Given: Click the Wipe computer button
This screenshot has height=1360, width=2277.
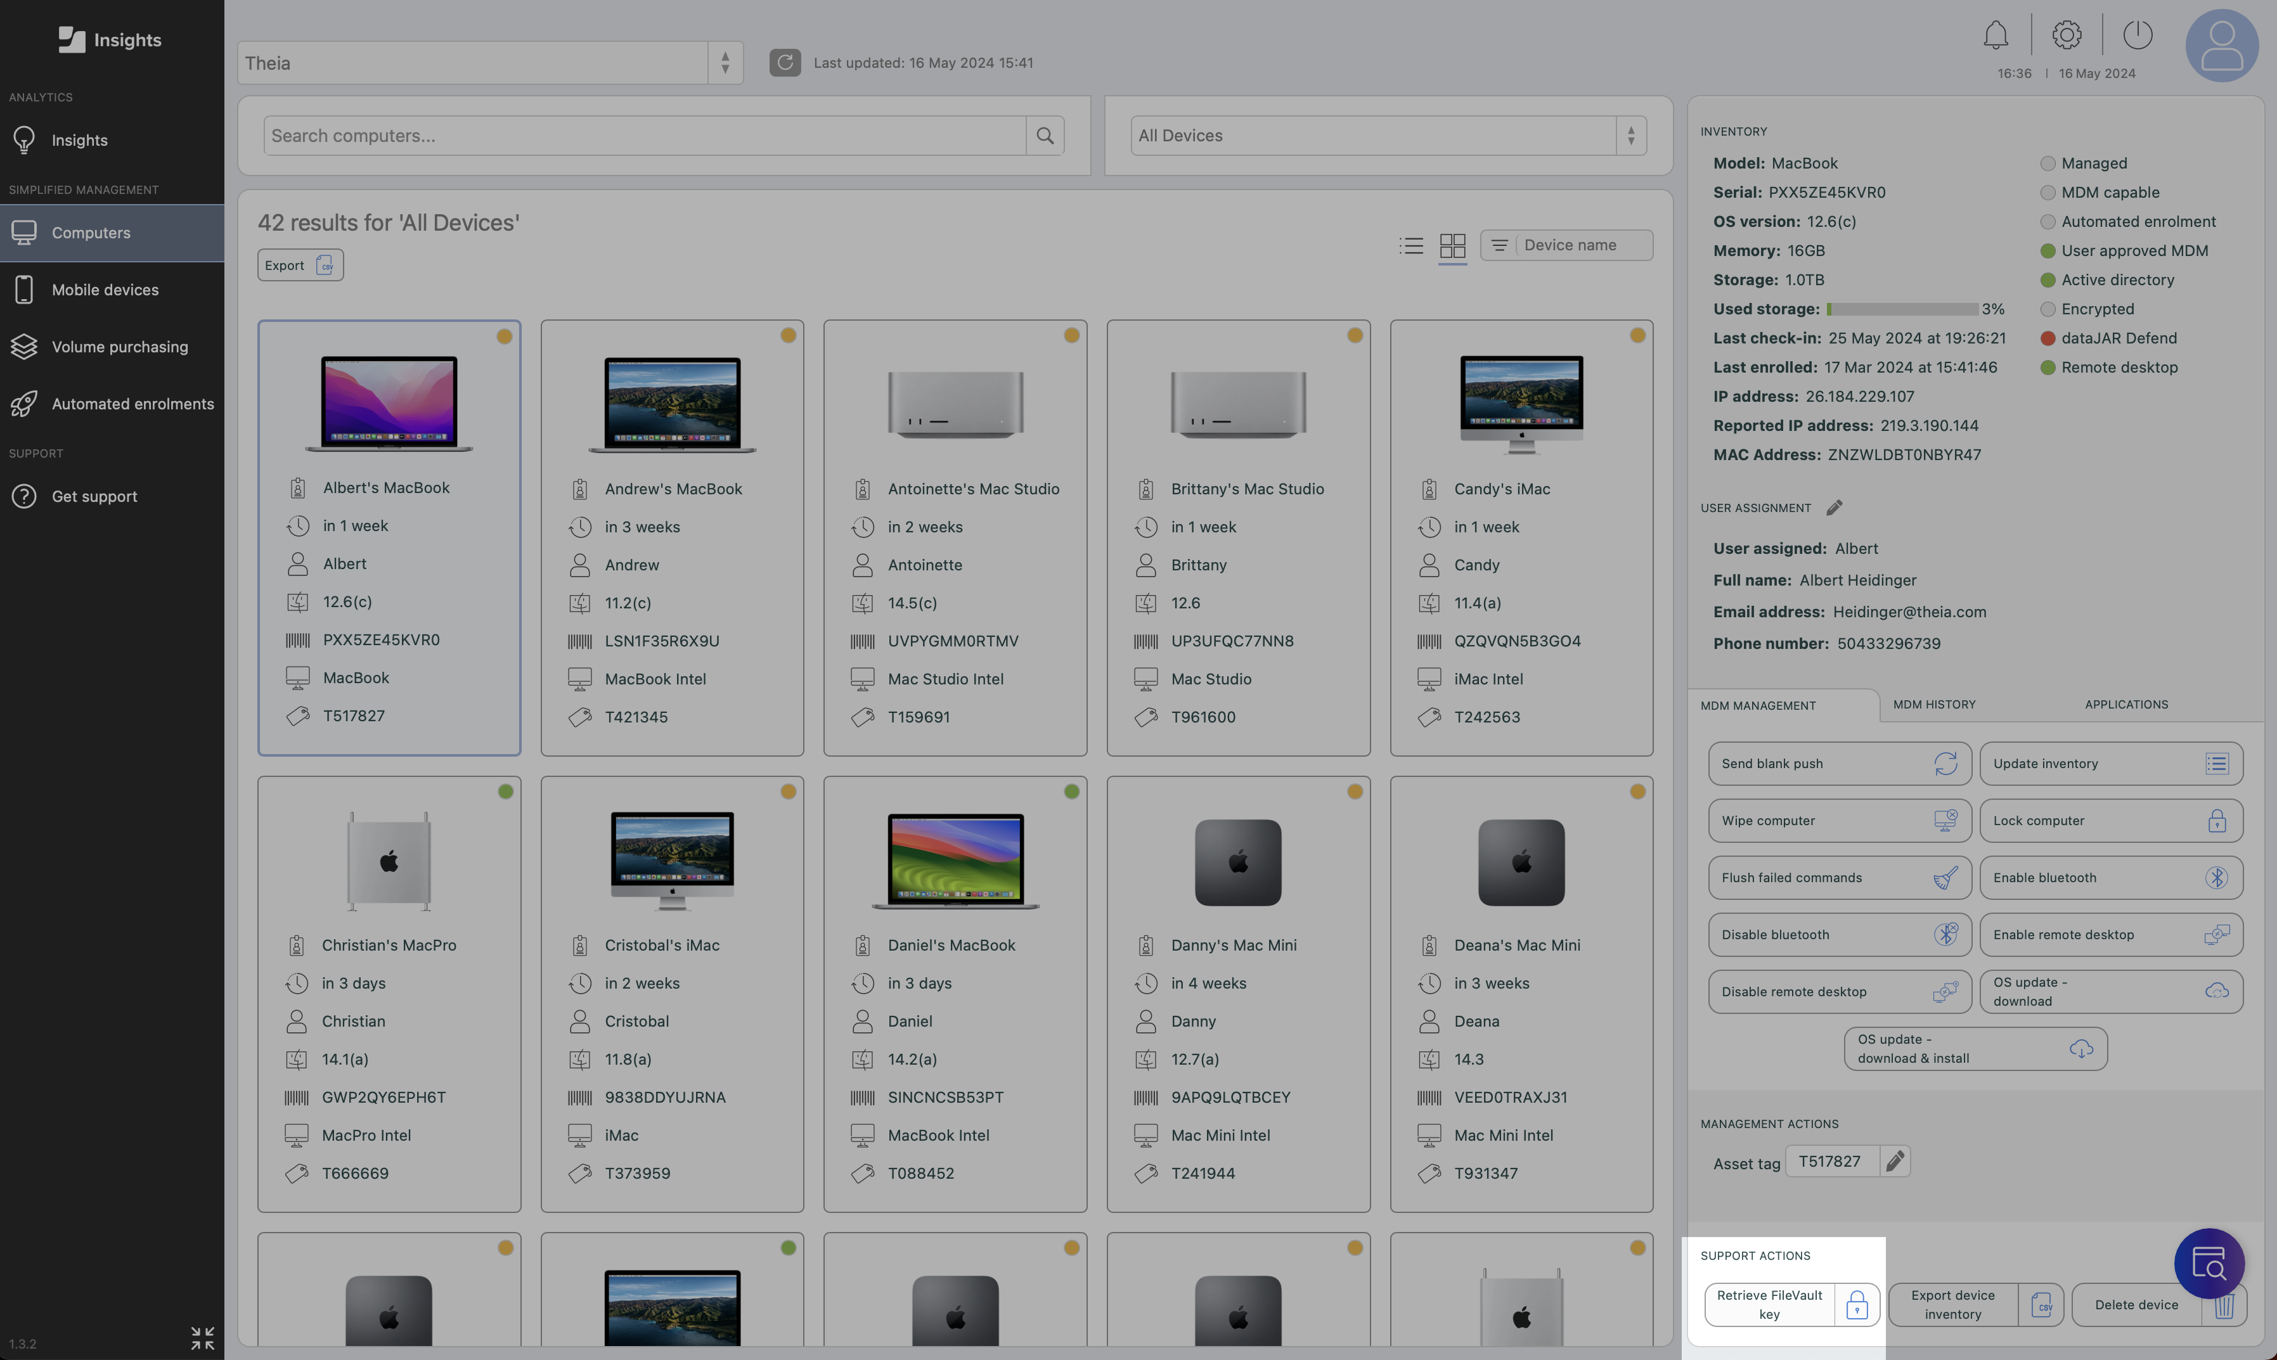Looking at the screenshot, I should coord(1839,820).
